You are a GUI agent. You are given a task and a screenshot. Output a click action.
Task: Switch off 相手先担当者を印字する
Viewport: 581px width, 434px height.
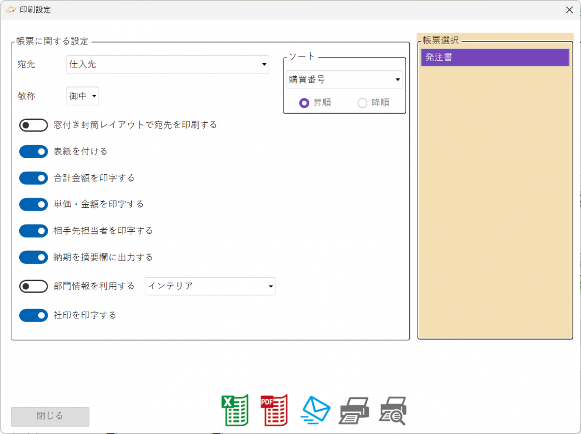coord(34,231)
